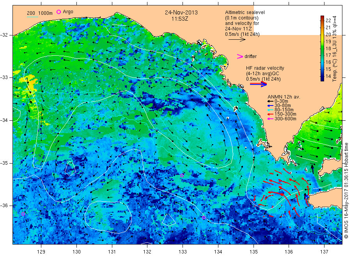Click the latitude label -33
This screenshot has height=257, width=351.
(4, 77)
